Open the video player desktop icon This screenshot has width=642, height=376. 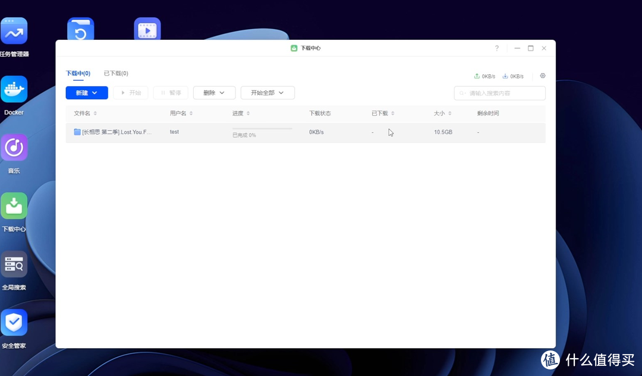[x=147, y=28]
